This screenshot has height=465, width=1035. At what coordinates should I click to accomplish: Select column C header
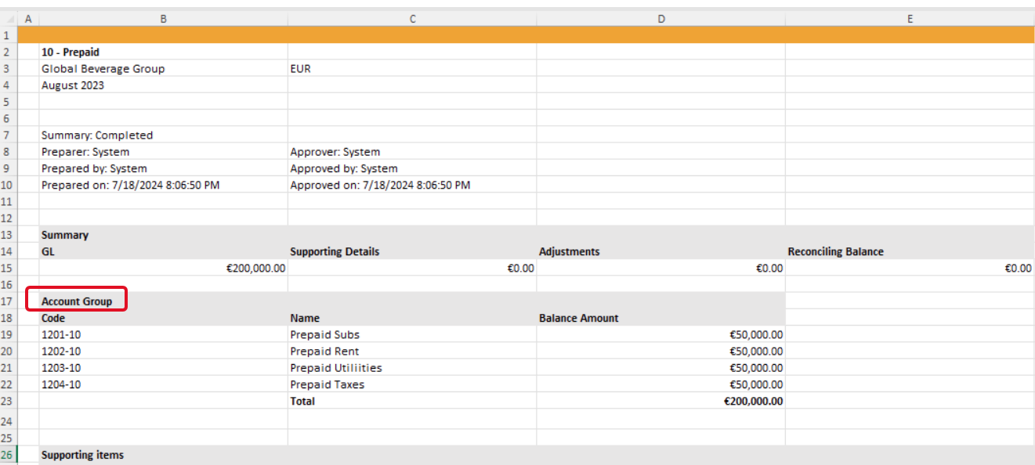pos(412,18)
